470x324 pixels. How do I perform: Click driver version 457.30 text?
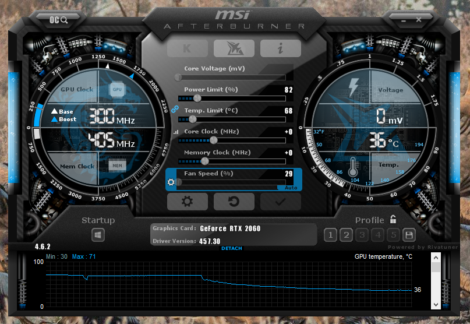tap(210, 241)
